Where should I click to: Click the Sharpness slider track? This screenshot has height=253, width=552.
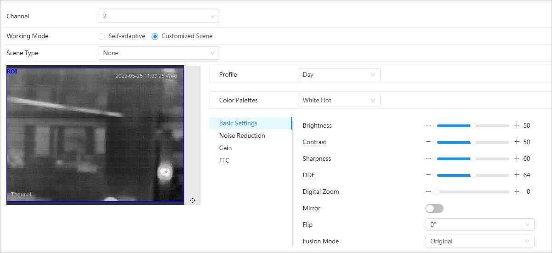(473, 158)
